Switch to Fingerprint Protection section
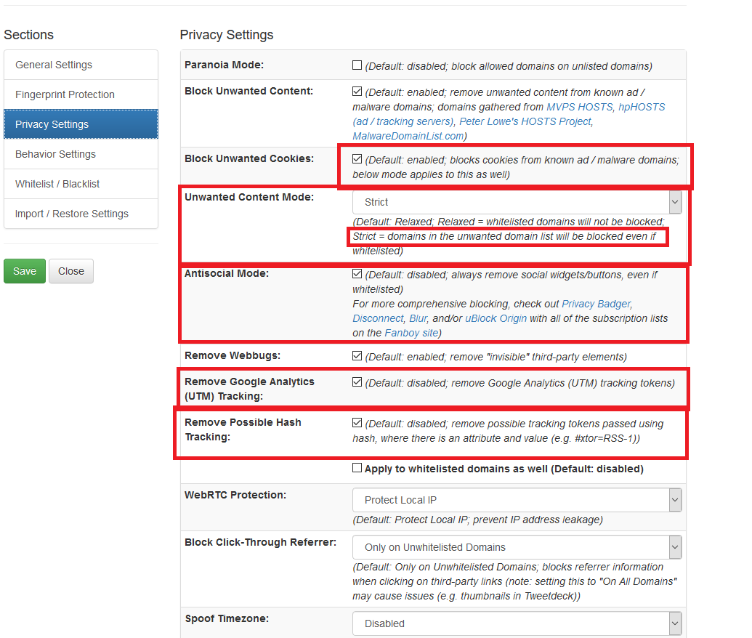752x638 pixels. tap(81, 94)
